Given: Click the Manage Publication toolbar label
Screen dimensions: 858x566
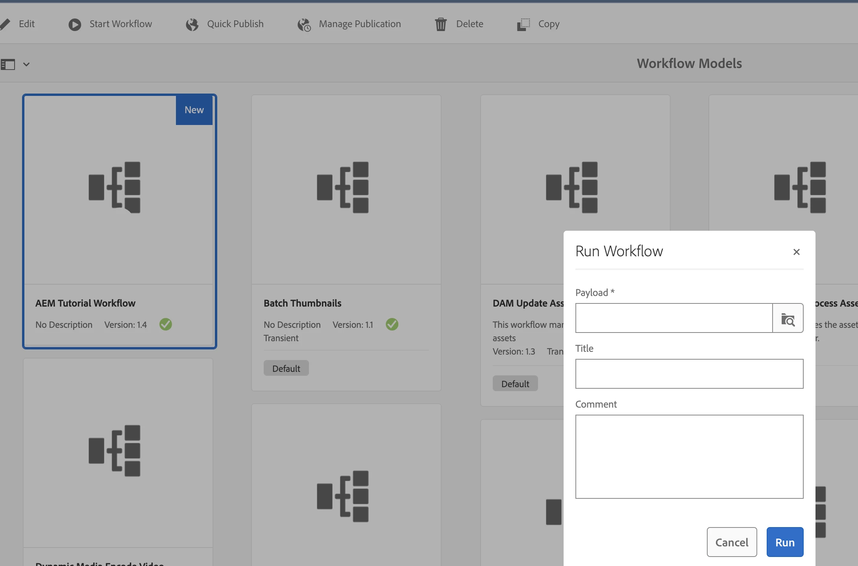Looking at the screenshot, I should point(360,24).
